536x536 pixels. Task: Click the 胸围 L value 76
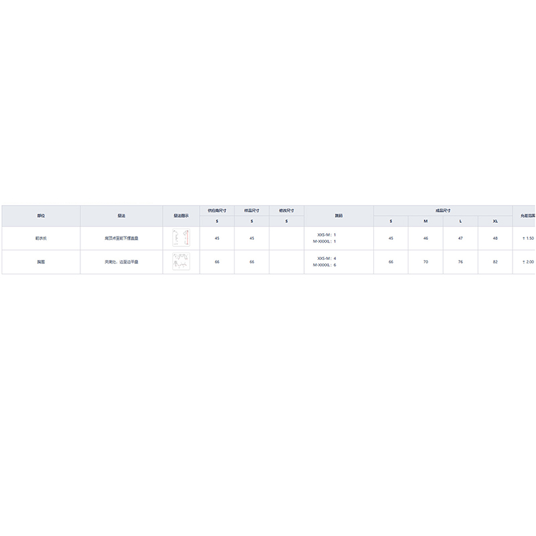(x=460, y=262)
